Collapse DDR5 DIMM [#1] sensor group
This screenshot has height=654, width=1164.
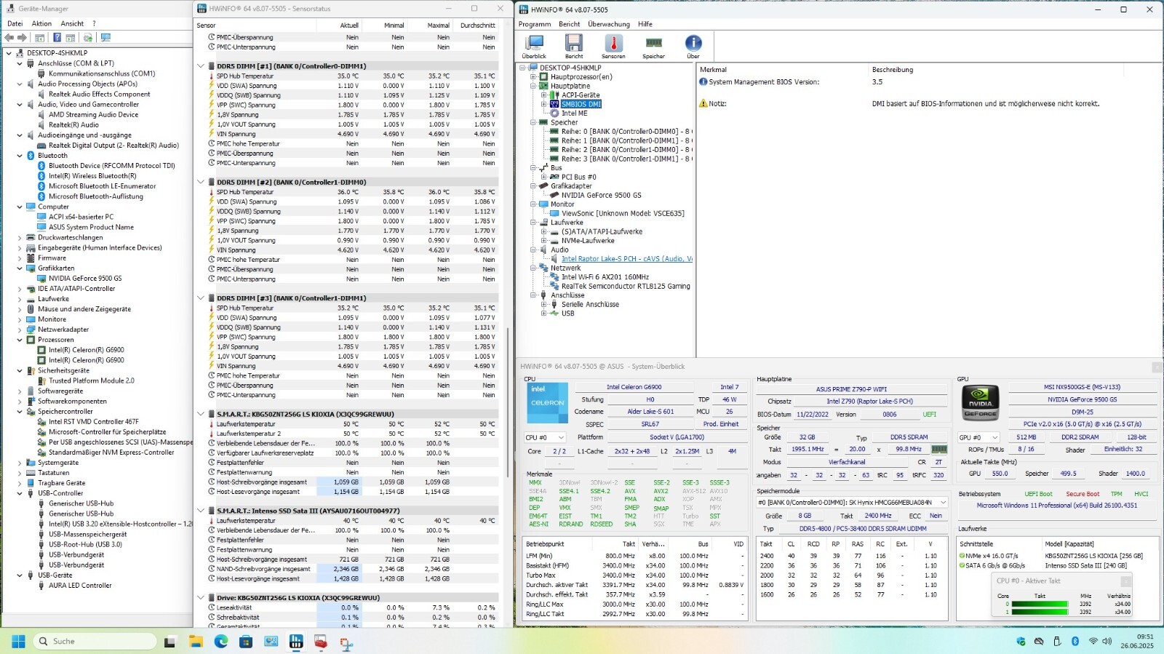[201, 66]
